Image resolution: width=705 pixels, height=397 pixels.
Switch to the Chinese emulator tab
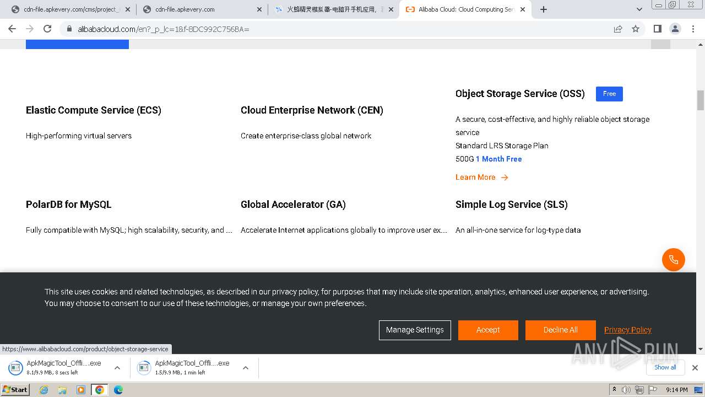[334, 9]
